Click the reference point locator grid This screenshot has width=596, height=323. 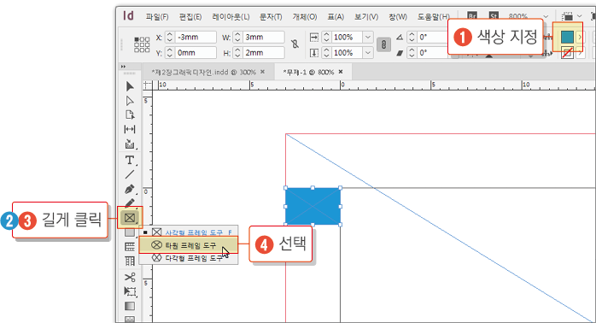pyautogui.click(x=142, y=44)
